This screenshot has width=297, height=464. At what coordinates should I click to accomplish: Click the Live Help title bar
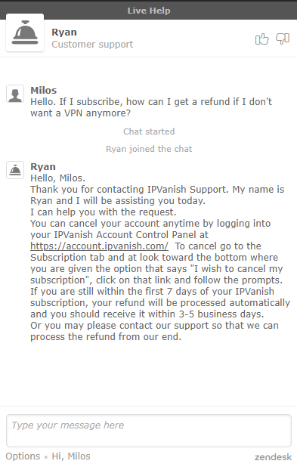(148, 11)
